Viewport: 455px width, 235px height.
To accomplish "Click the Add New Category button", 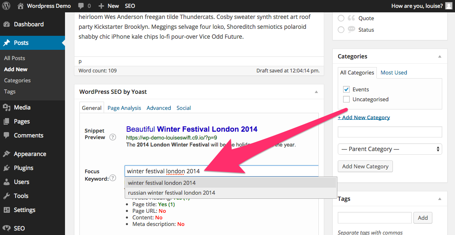I will point(365,166).
